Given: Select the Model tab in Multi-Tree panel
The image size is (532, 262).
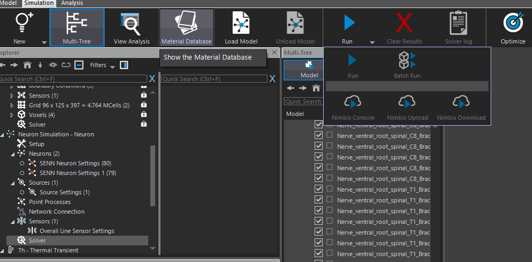Looking at the screenshot, I should point(309,70).
